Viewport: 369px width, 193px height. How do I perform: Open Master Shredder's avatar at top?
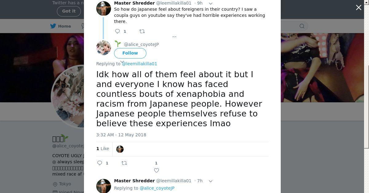pyautogui.click(x=104, y=9)
